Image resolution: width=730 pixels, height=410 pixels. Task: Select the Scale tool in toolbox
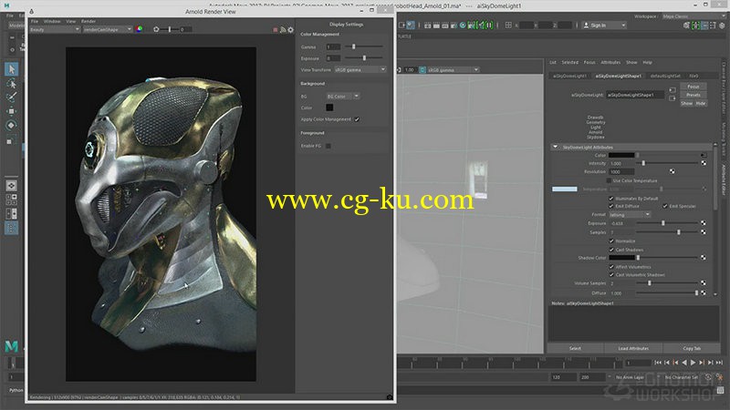11,140
